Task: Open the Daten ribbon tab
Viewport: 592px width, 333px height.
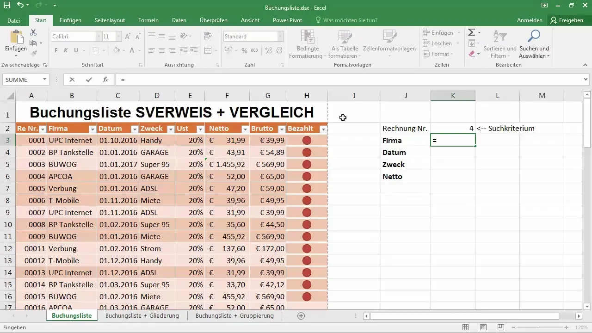Action: 179,20
